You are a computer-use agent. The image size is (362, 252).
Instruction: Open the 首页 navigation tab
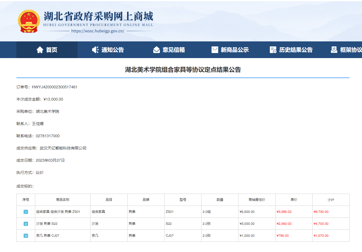click(47, 50)
